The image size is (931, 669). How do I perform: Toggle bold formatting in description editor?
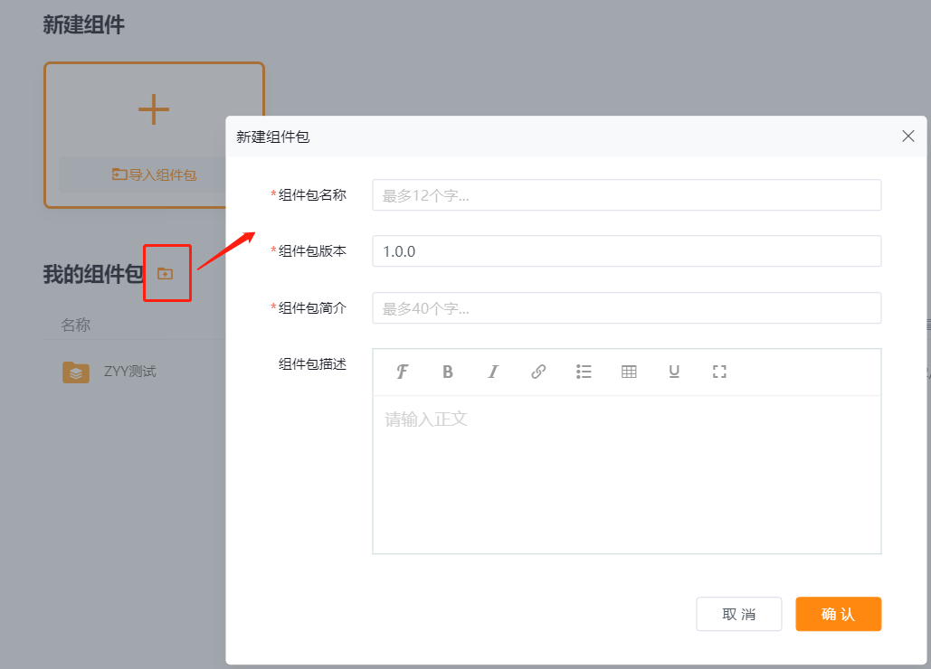pyautogui.click(x=448, y=372)
